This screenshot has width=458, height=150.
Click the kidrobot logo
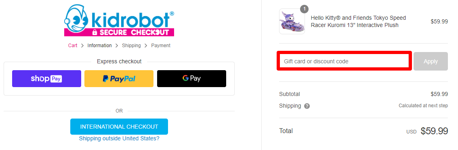click(119, 20)
